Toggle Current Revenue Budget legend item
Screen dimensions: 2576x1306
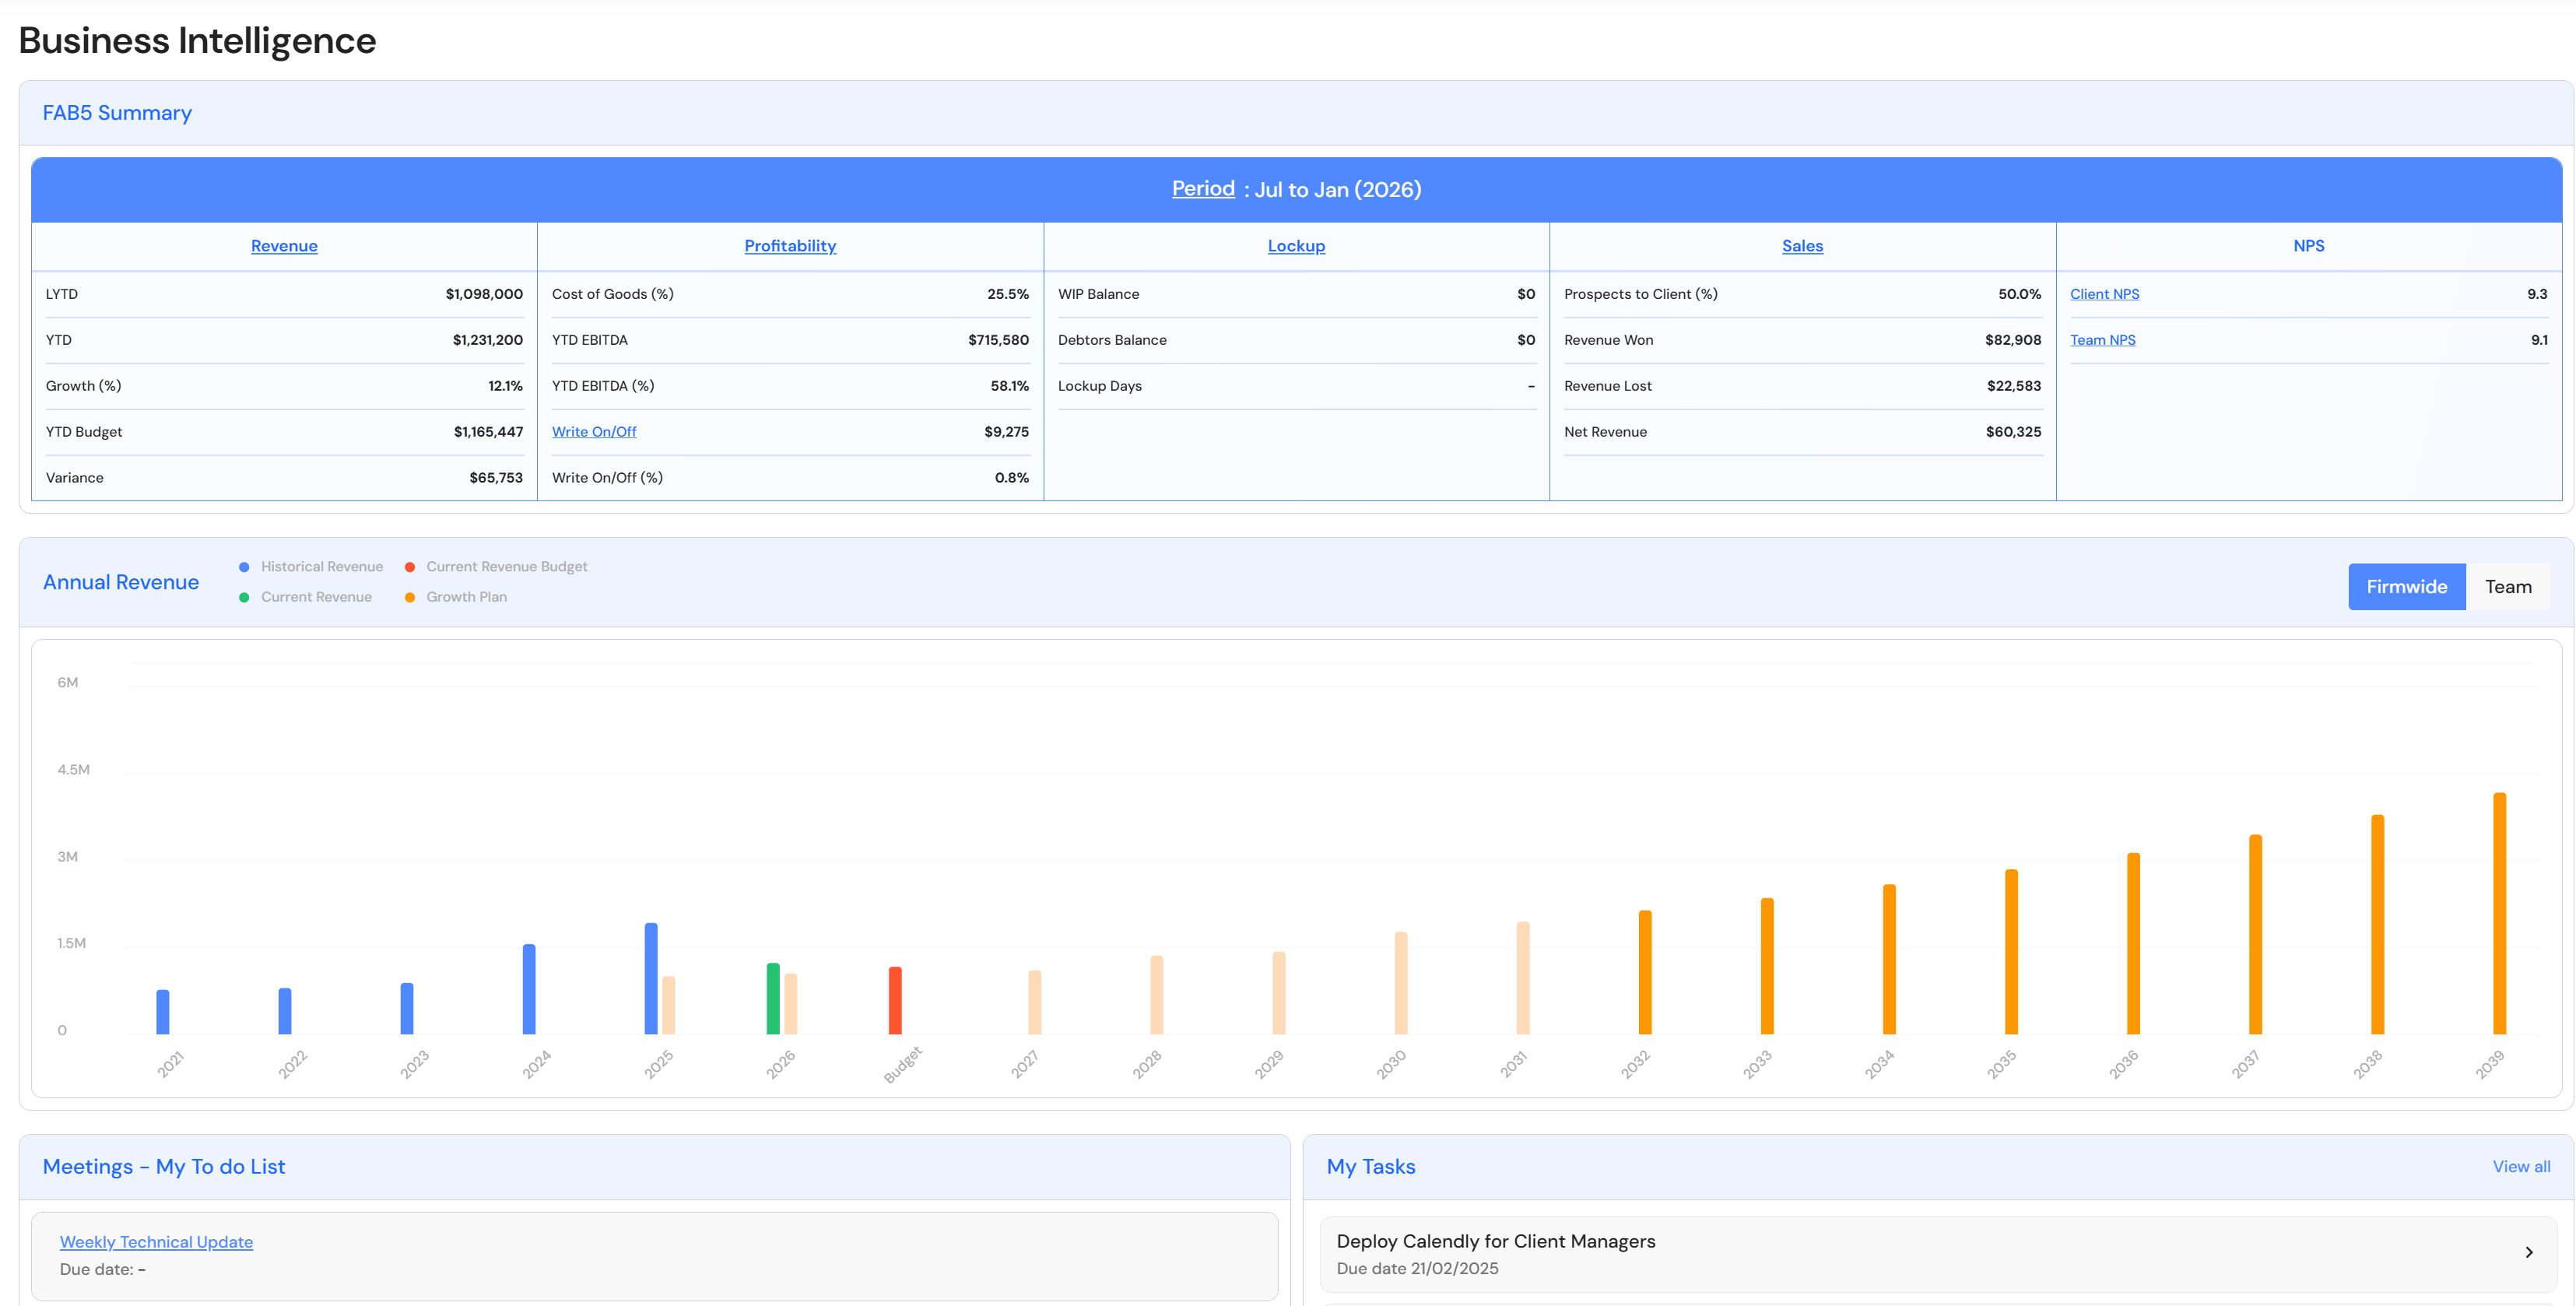coord(506,567)
